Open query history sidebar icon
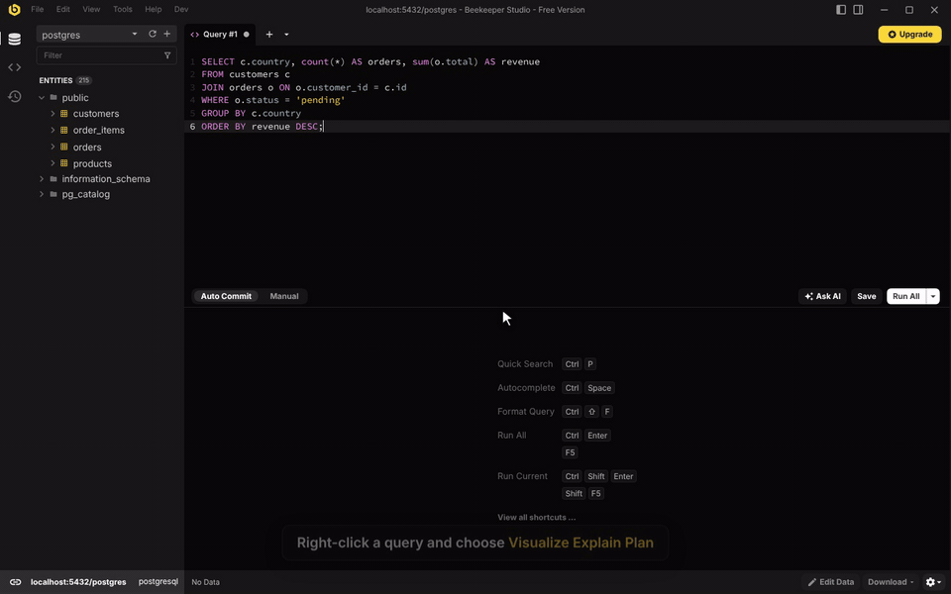The height and width of the screenshot is (594, 951). coord(15,96)
